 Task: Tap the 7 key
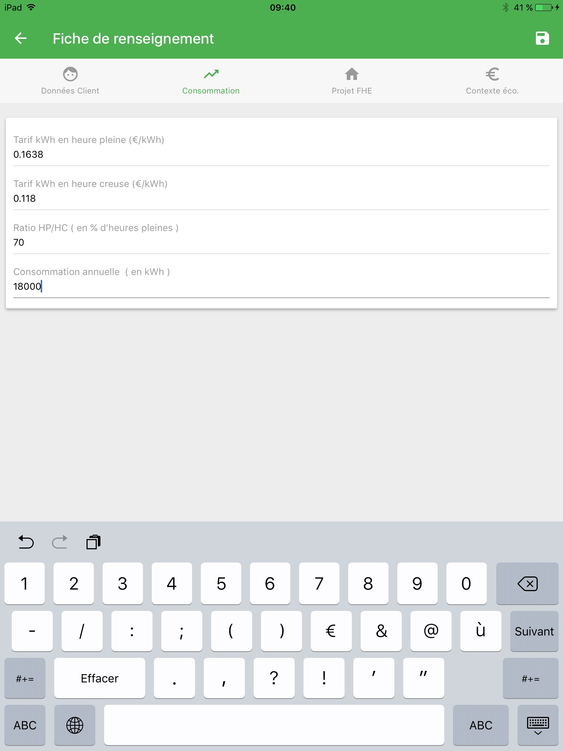[319, 583]
